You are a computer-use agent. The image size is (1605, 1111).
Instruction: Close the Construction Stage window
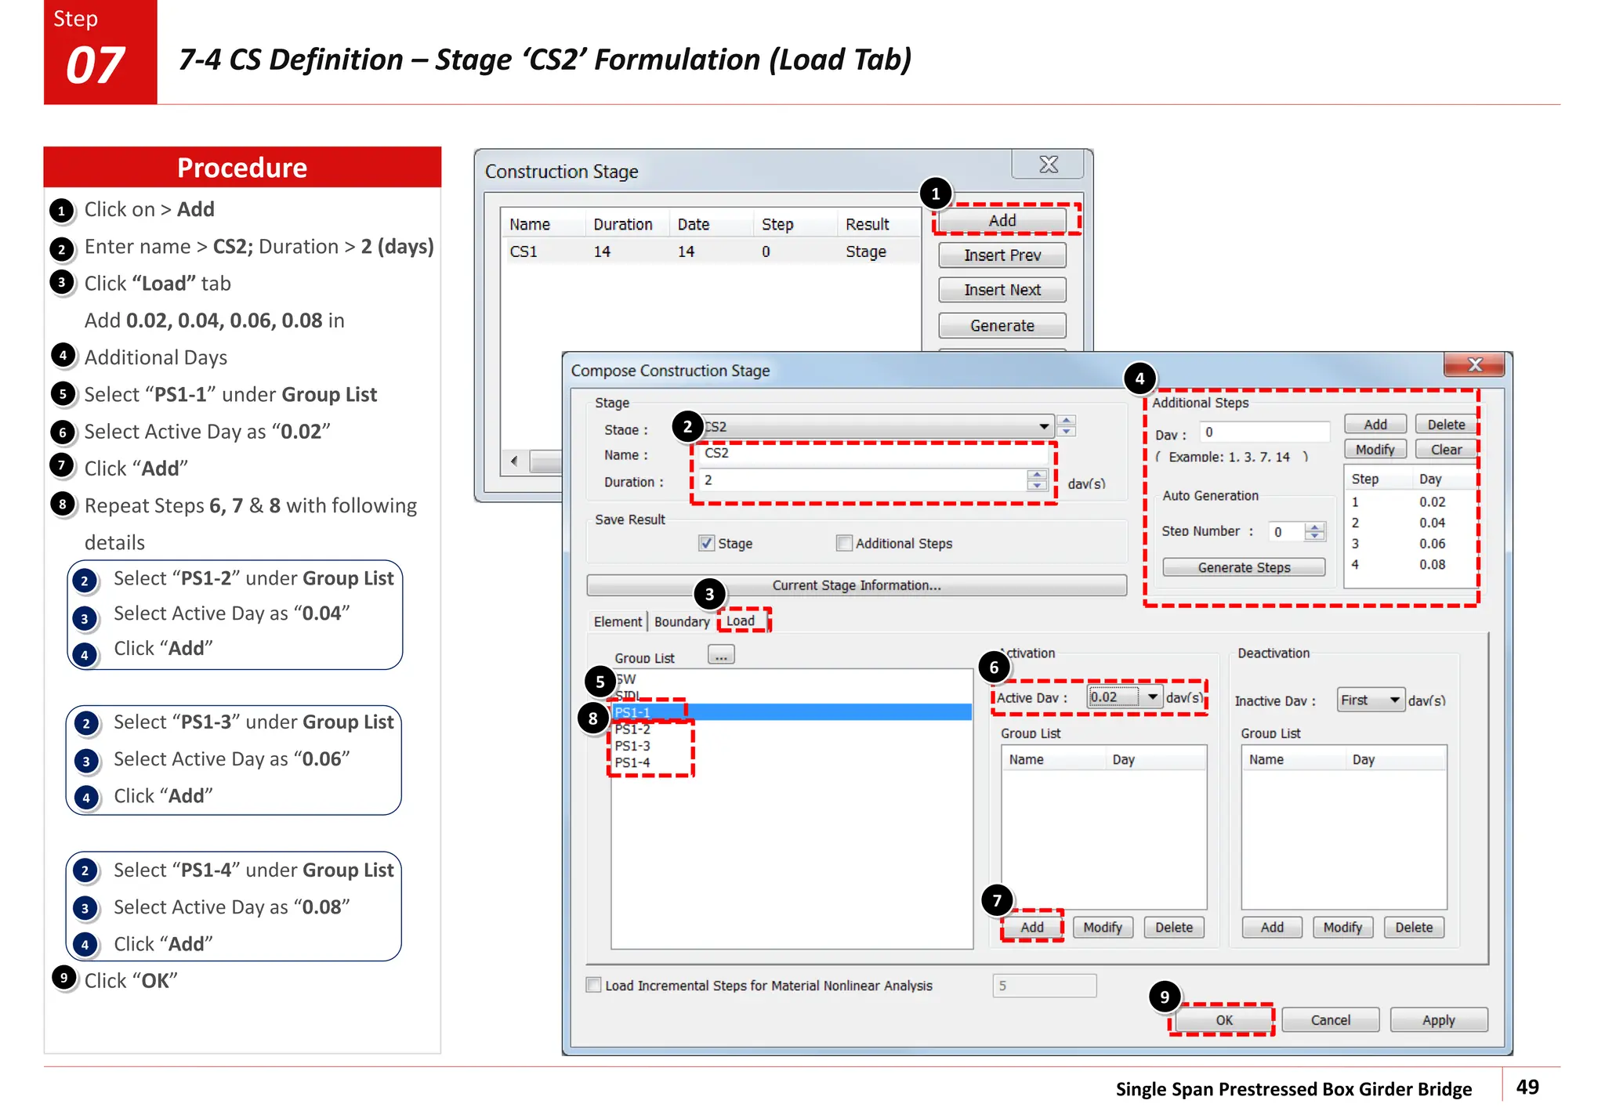(x=1048, y=165)
